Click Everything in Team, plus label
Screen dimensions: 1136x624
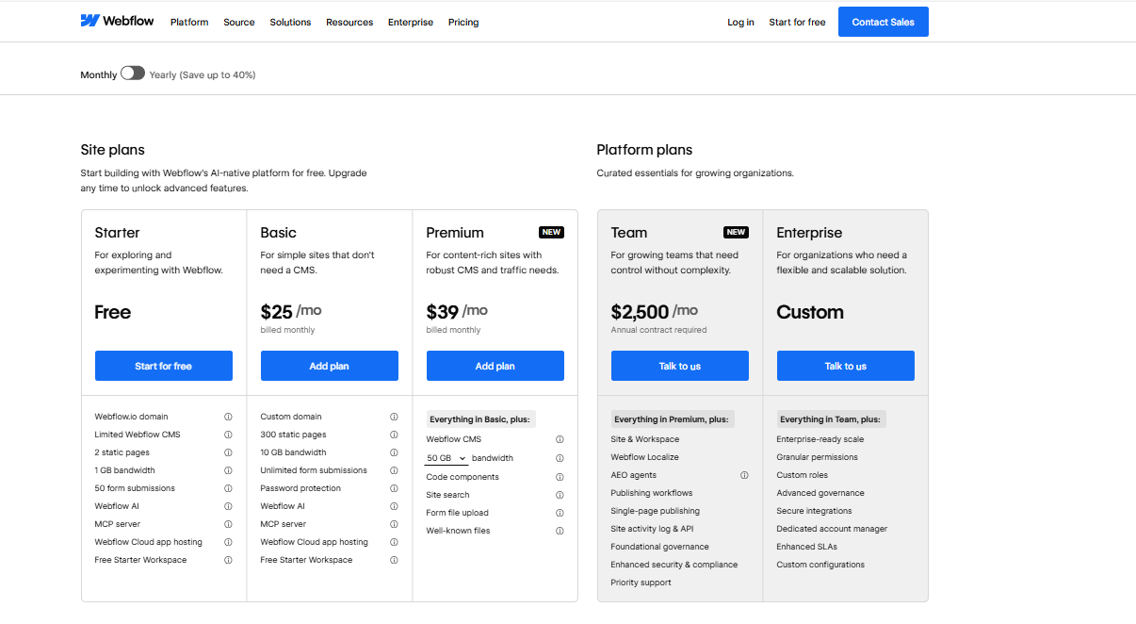click(x=831, y=419)
